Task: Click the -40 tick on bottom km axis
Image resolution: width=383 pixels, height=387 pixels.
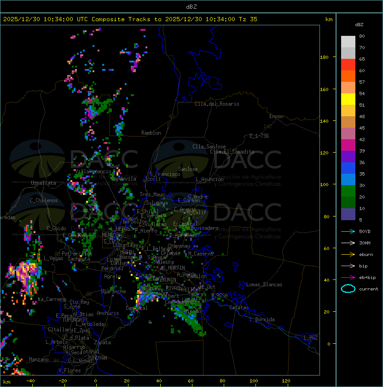Action: (30, 381)
